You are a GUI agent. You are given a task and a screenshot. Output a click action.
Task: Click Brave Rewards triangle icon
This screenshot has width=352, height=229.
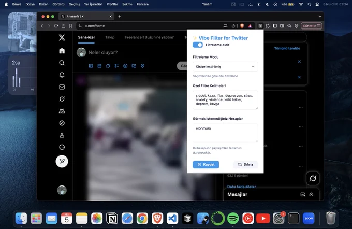pyautogui.click(x=250, y=26)
